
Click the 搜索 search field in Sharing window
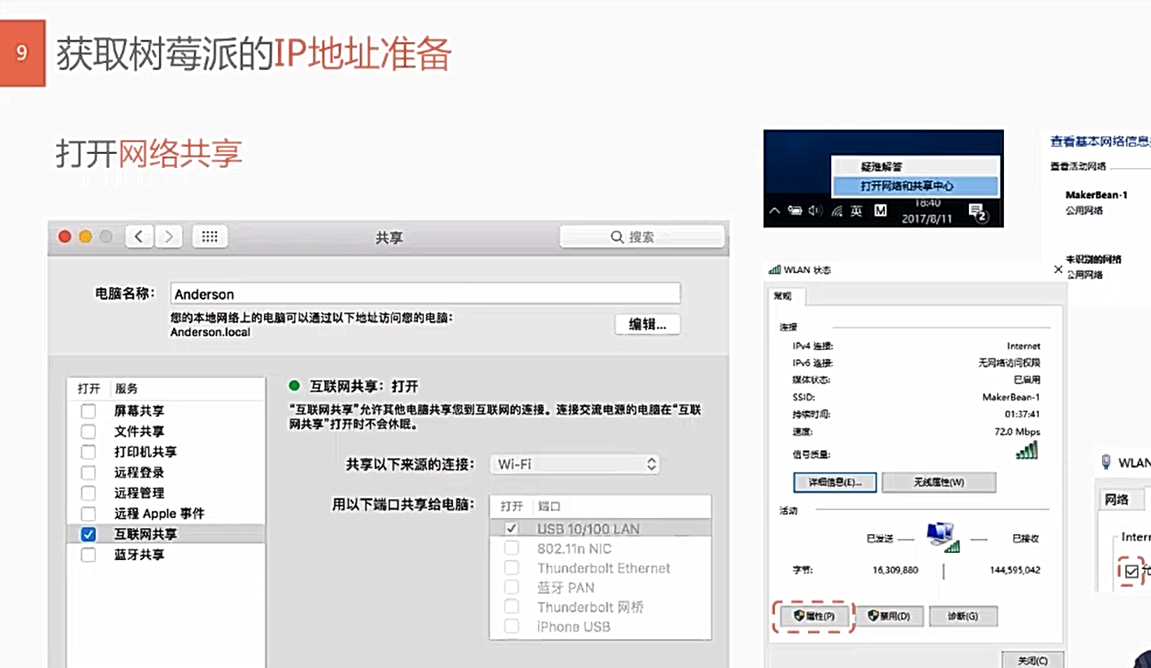642,236
